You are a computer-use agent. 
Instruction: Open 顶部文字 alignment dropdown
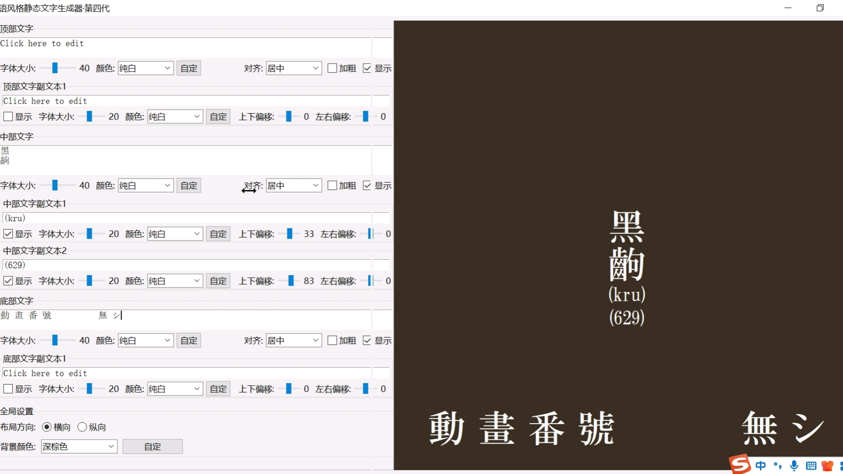[x=294, y=68]
